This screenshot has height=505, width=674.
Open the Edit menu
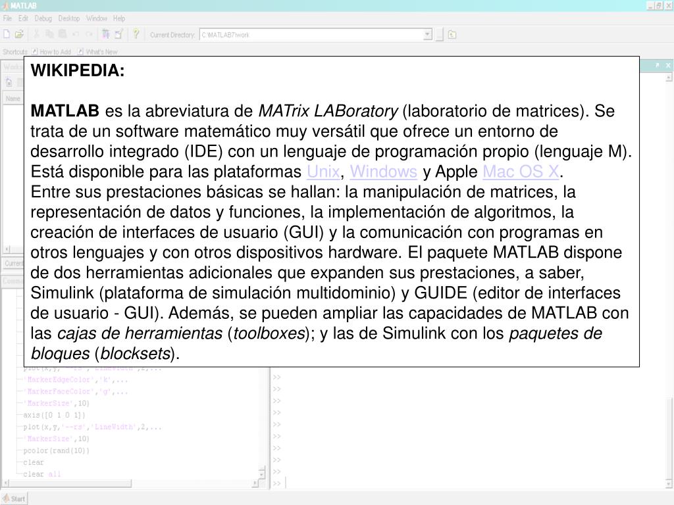tap(23, 18)
